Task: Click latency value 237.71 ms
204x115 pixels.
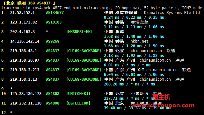Action: [x=114, y=98]
